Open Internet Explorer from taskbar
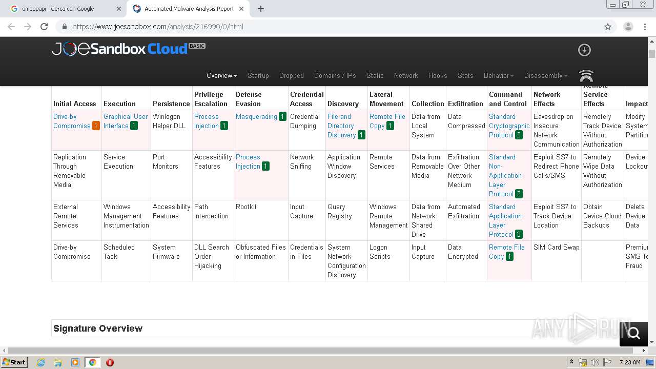Screen dimensions: 656x369 tap(40, 362)
